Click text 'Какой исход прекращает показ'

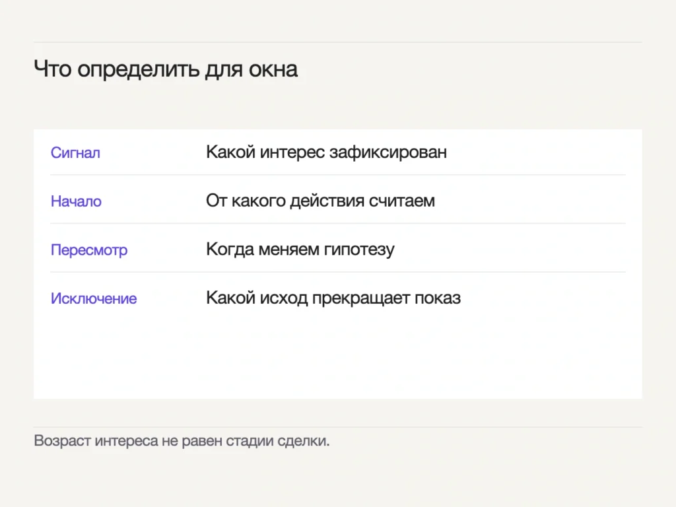tap(333, 298)
